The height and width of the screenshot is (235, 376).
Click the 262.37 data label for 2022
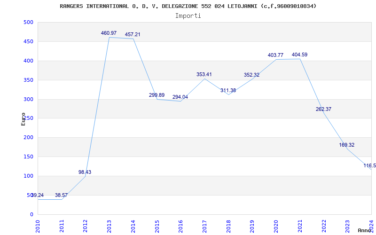pyautogui.click(x=323, y=110)
